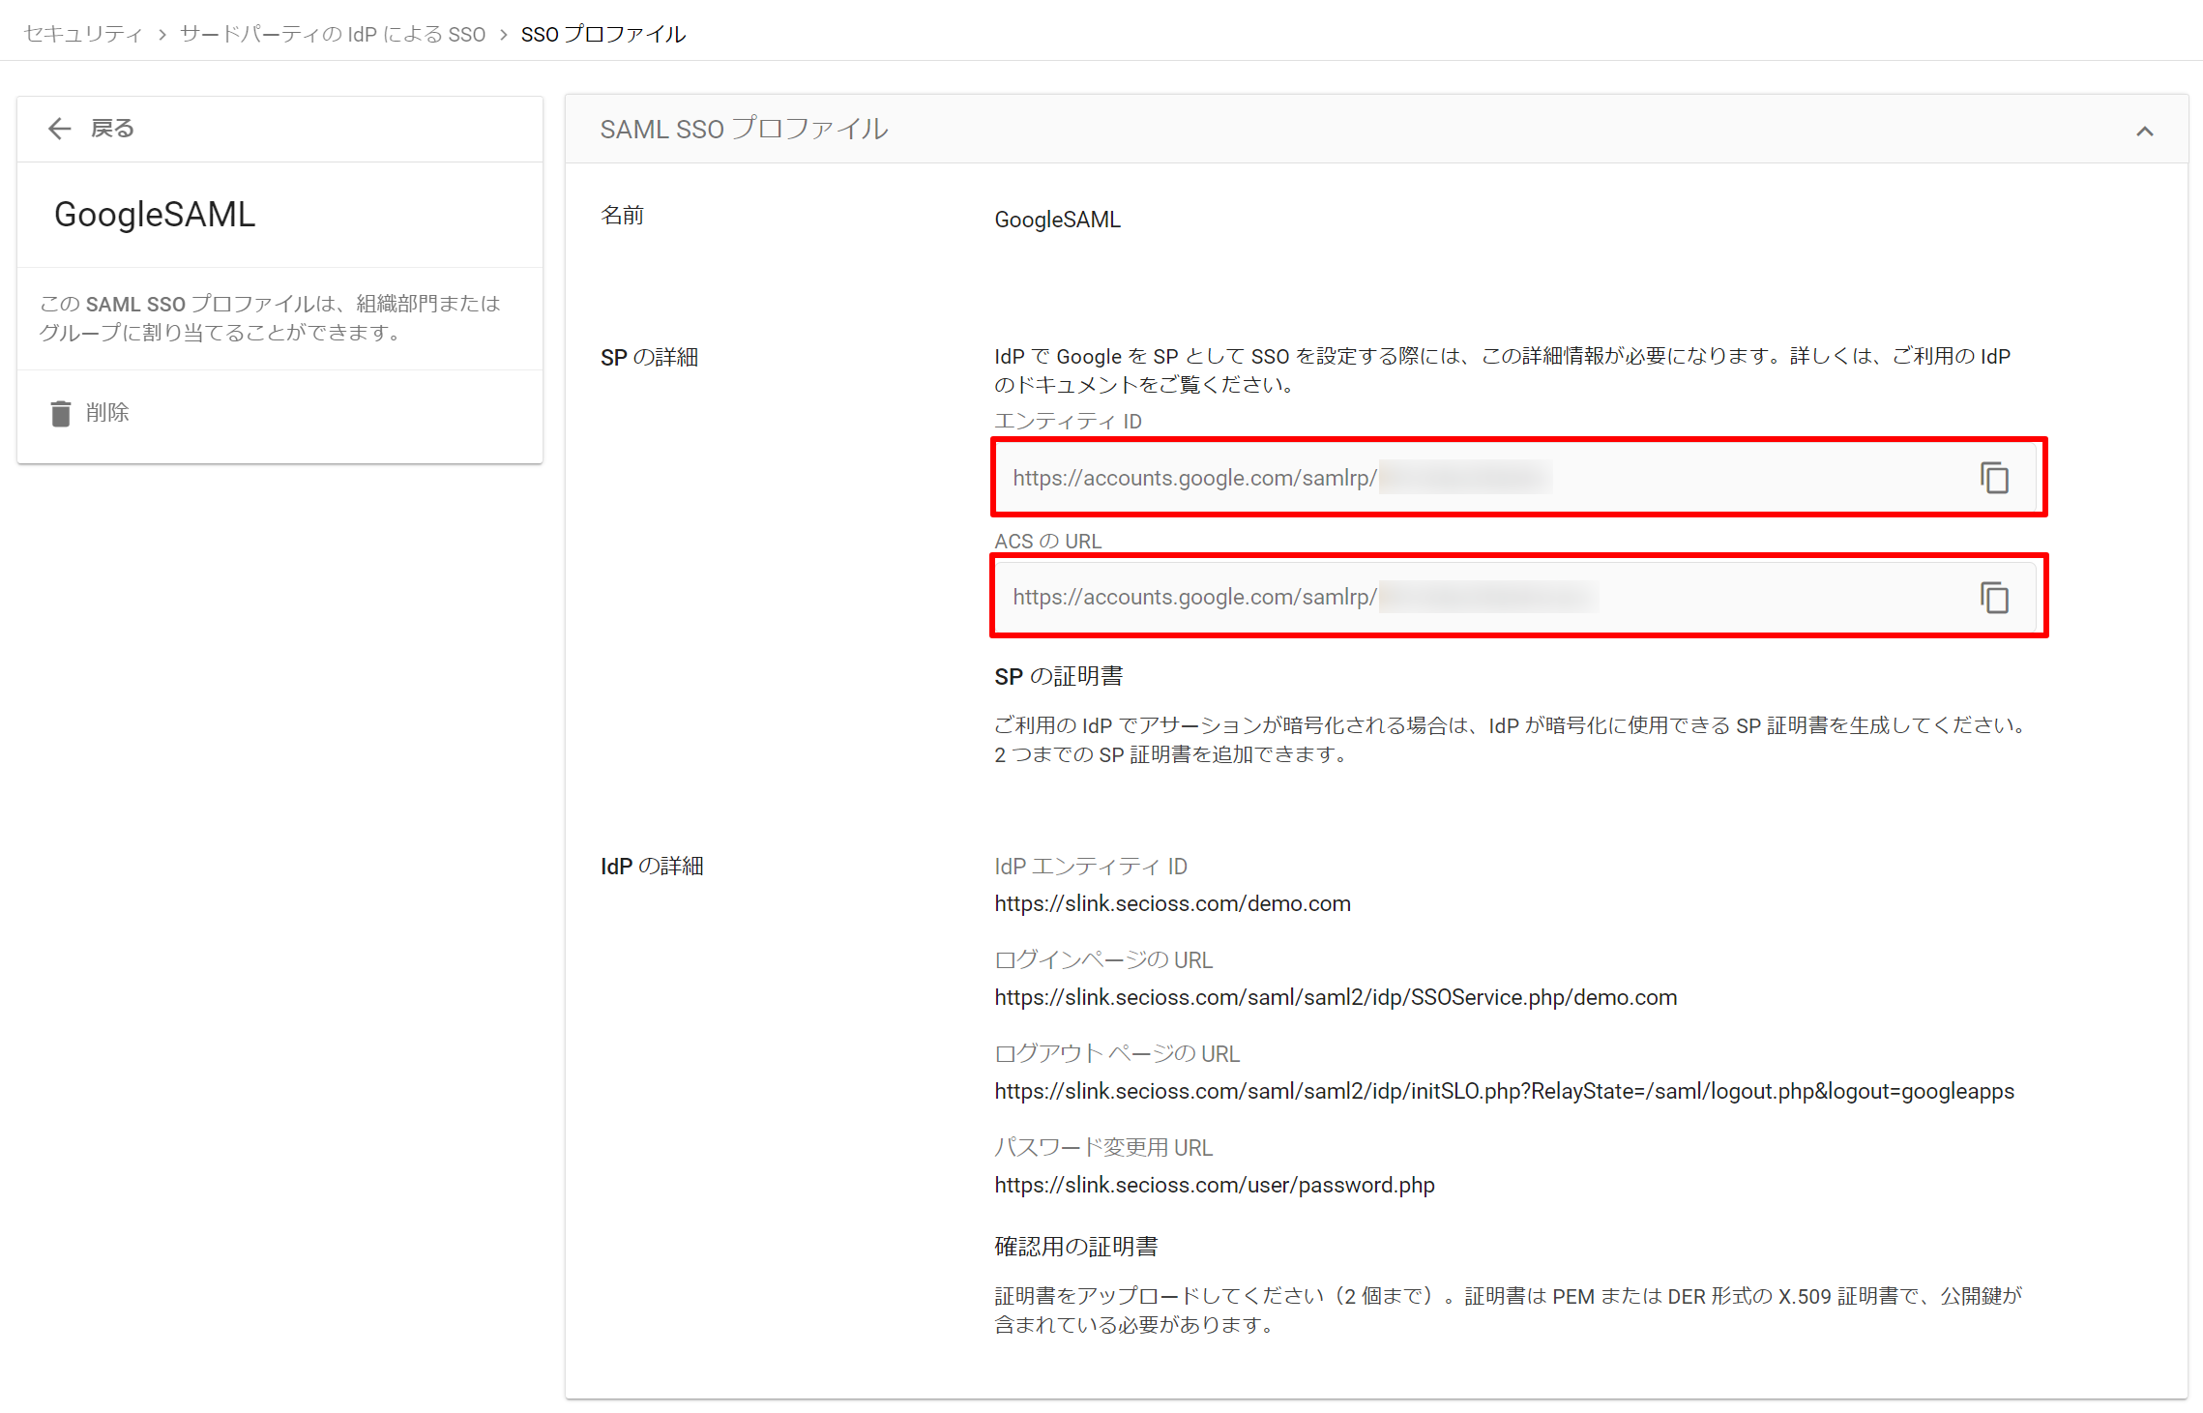Click the ログインページの URL label

pyautogui.click(x=1103, y=959)
